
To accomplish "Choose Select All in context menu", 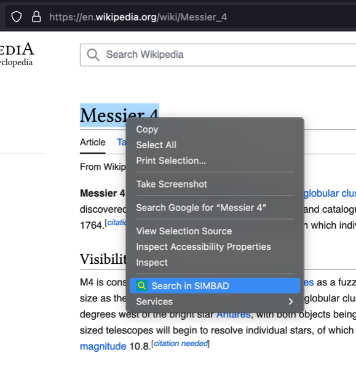I will pos(215,145).
